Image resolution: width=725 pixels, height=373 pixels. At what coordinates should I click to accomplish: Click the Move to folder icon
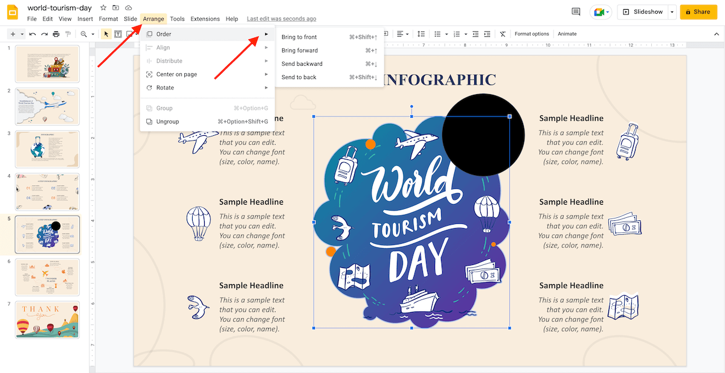(116, 8)
